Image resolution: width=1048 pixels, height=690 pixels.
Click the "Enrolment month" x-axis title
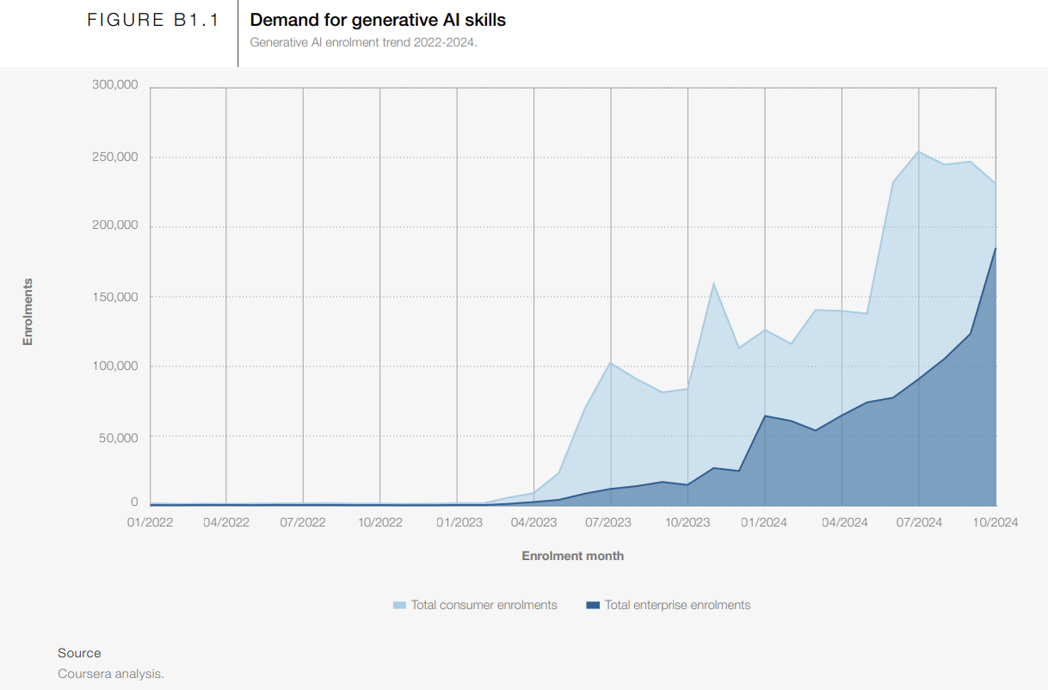(x=572, y=556)
